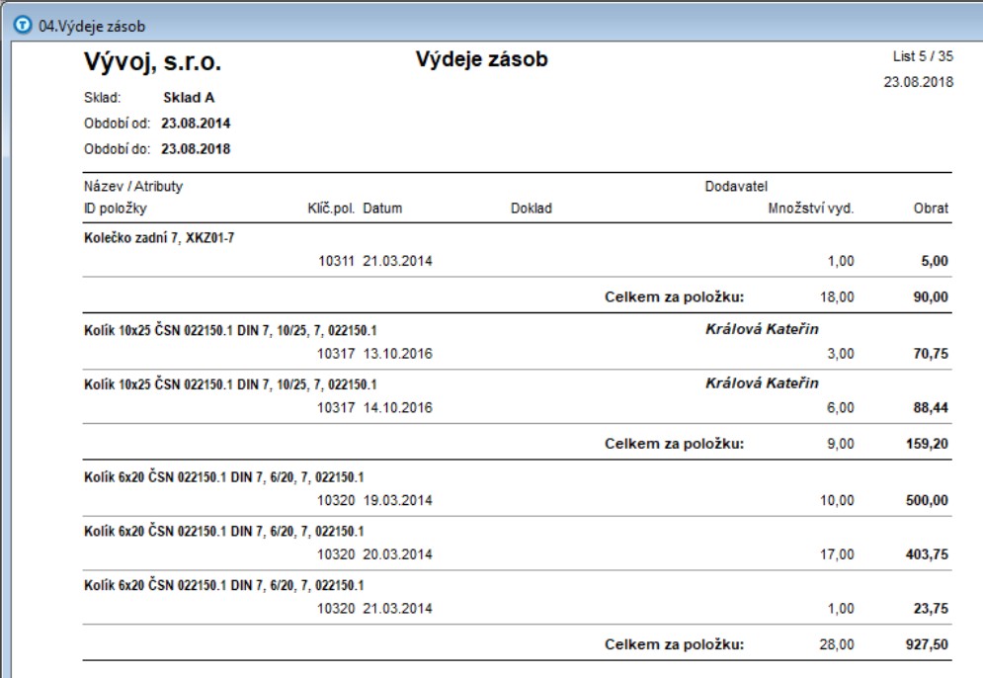The height and width of the screenshot is (678, 983).
Task: Click the turnover value 403,75
Action: pos(927,554)
